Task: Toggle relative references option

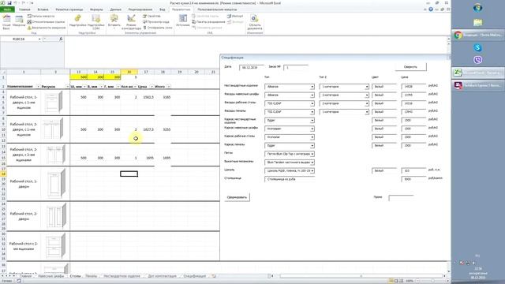Action: [x=46, y=22]
